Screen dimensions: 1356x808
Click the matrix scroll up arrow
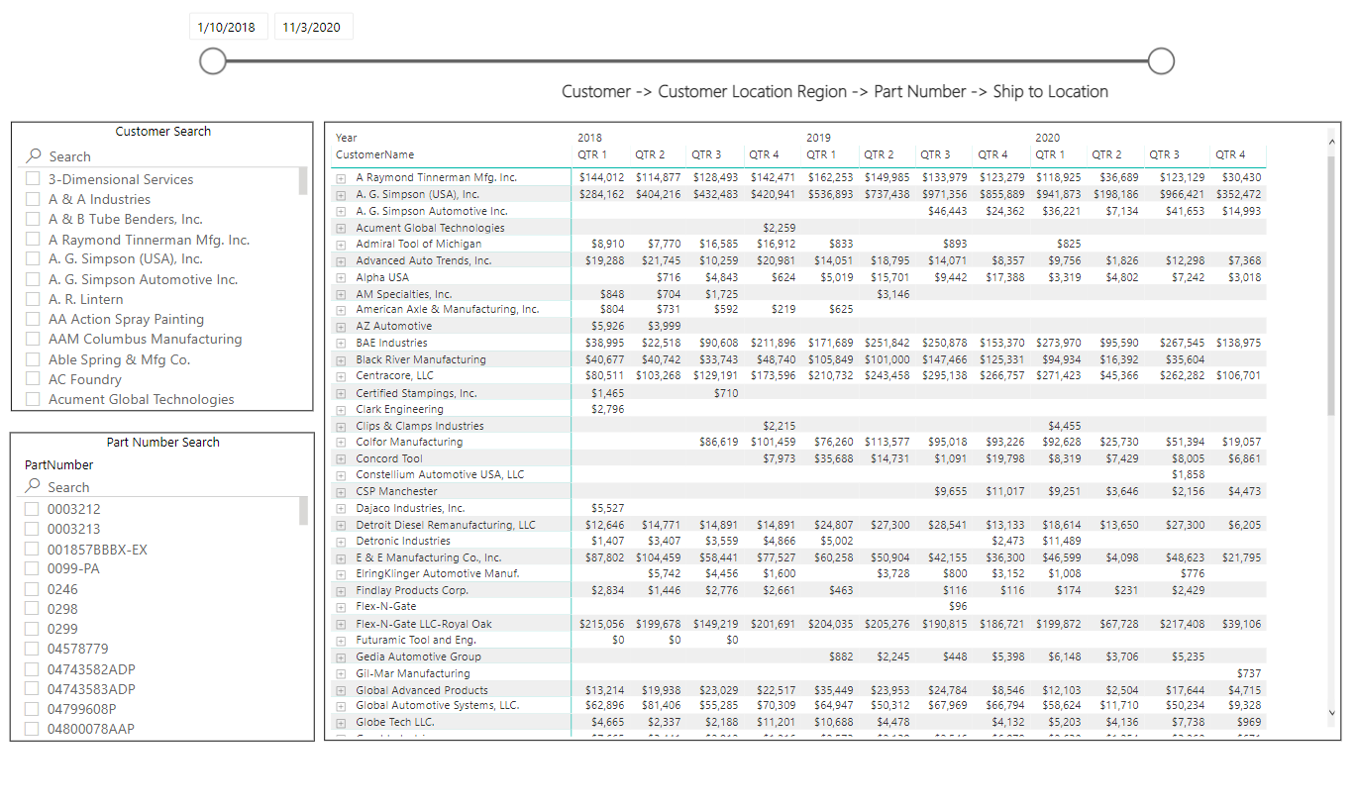[1331, 142]
